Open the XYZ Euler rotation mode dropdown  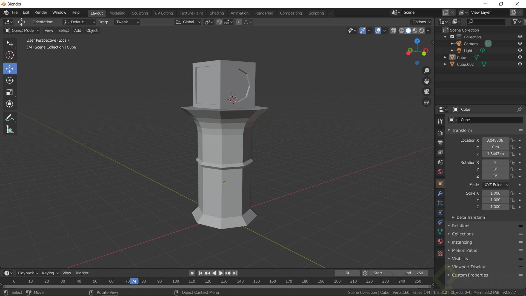coord(496,185)
